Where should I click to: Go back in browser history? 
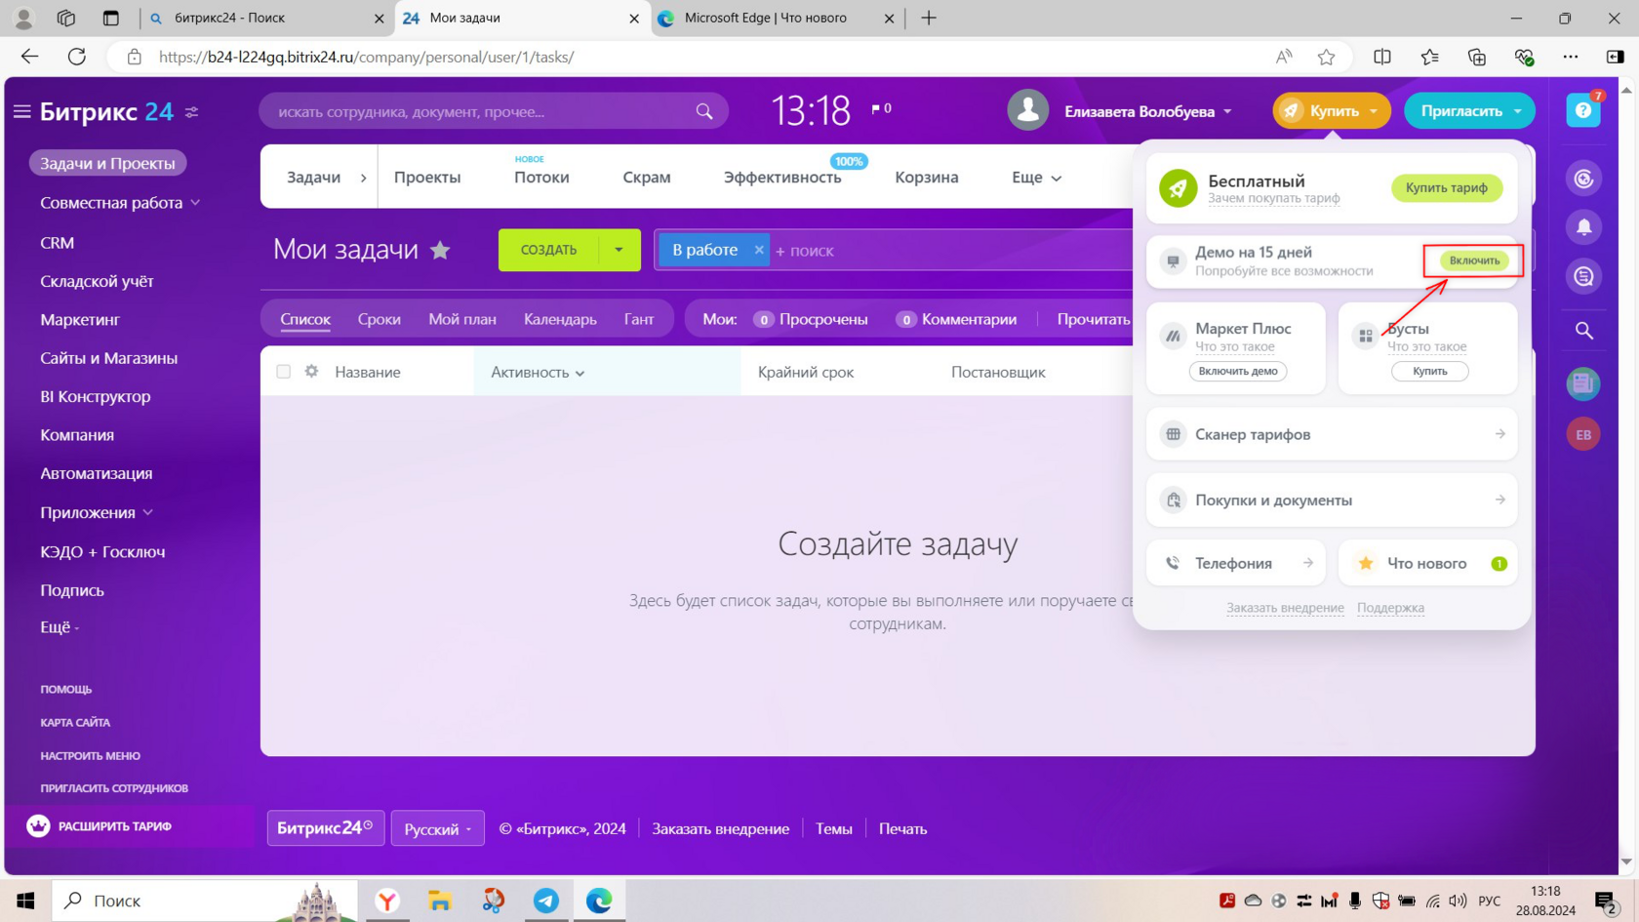pos(30,57)
